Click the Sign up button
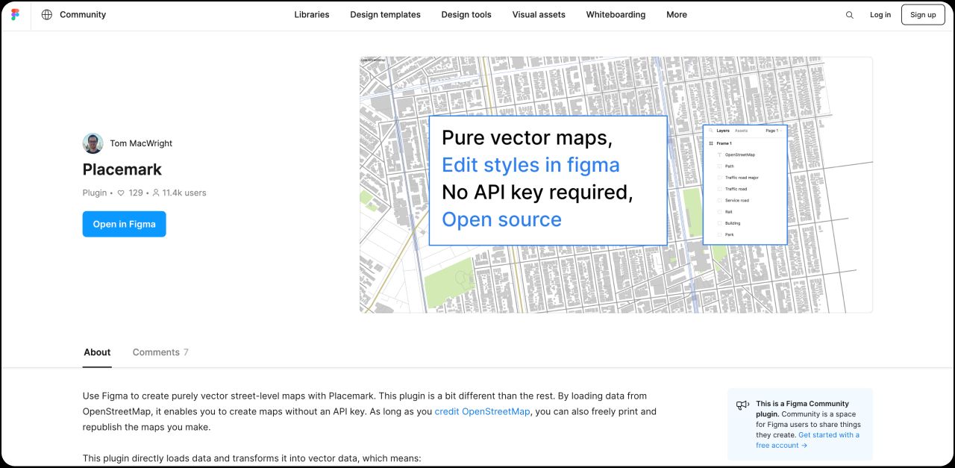 923,14
